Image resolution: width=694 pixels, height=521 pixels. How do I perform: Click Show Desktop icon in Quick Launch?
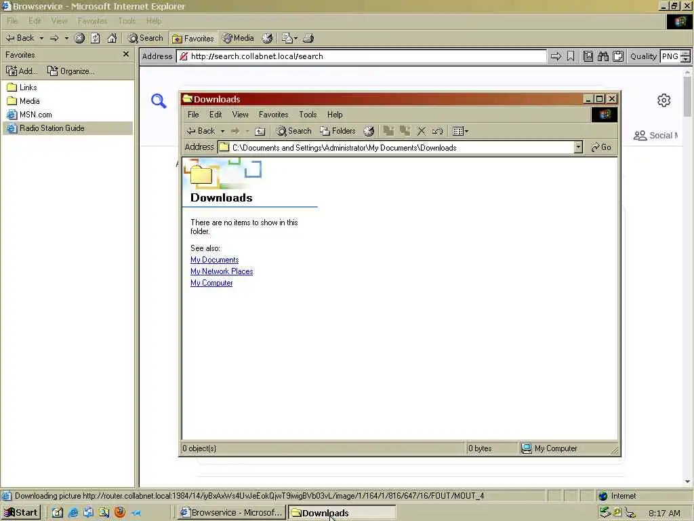tap(58, 513)
